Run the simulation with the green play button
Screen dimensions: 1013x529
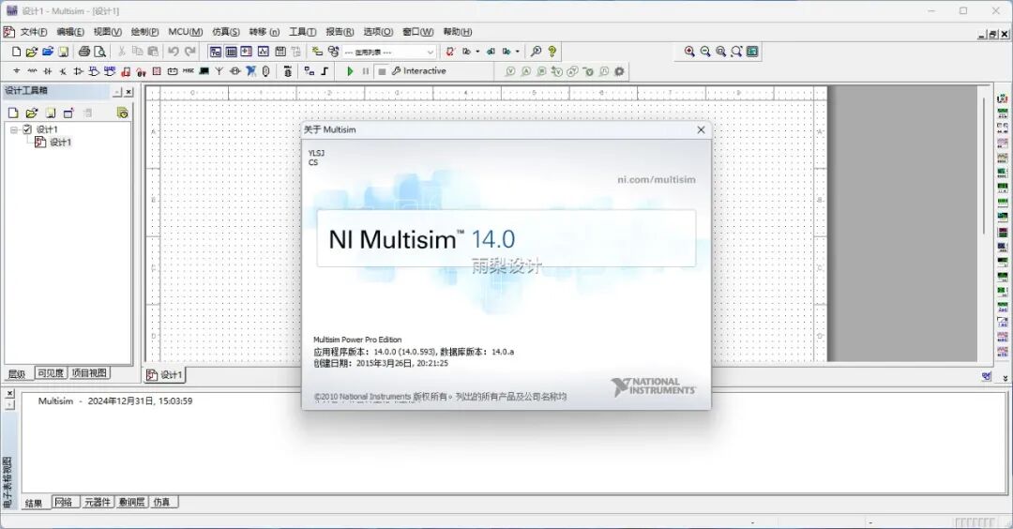click(350, 71)
